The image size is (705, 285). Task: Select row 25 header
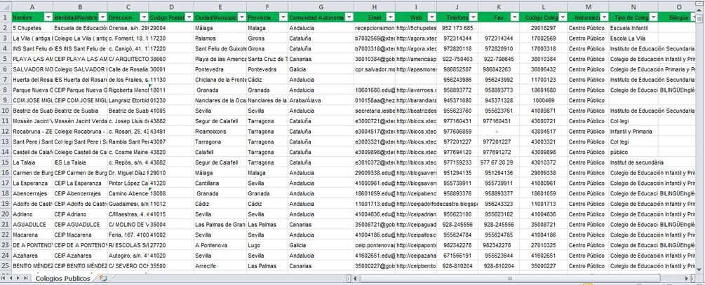pyautogui.click(x=6, y=265)
